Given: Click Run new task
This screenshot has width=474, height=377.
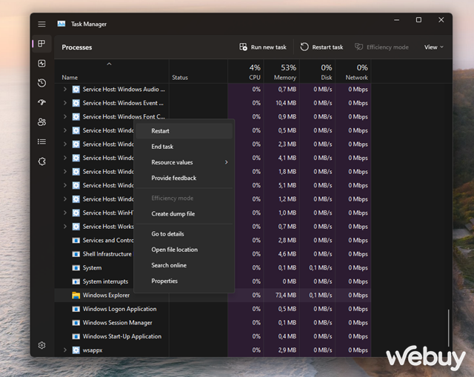Looking at the screenshot, I should click(263, 47).
